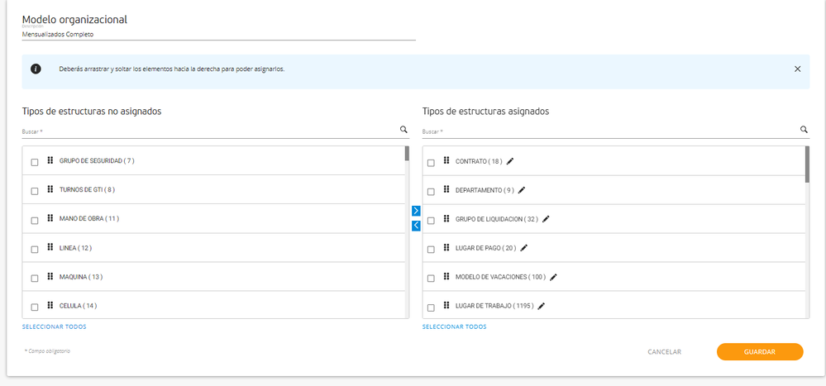
Task: Click the CELULA ( 14 ) label
Action: (78, 306)
